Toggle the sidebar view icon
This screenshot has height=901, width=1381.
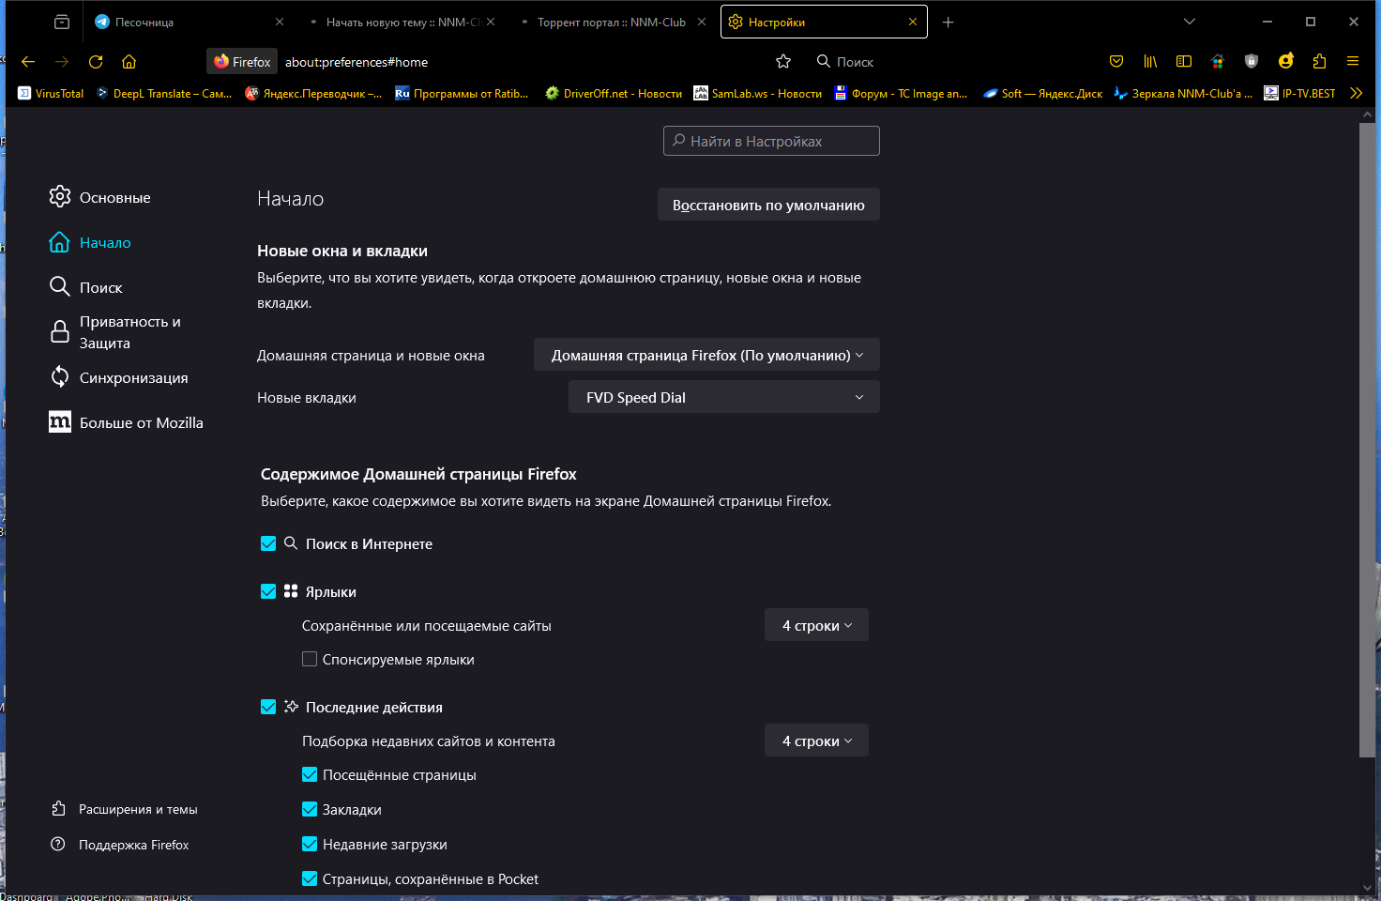[1184, 62]
